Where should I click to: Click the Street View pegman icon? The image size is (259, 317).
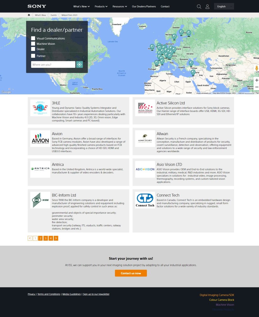click(256, 68)
